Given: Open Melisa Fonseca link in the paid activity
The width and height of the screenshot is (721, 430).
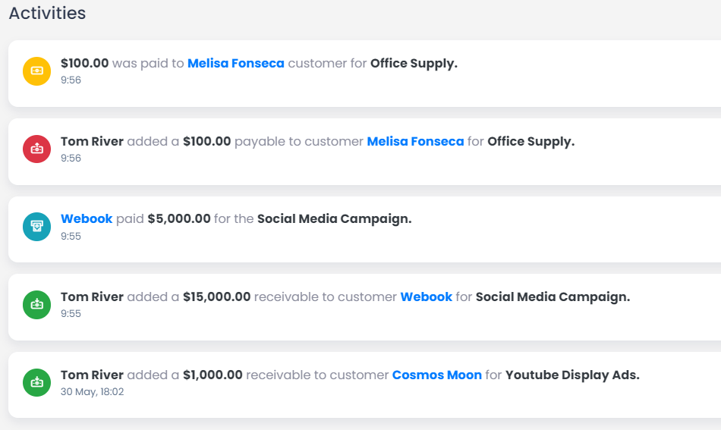Looking at the screenshot, I should pos(236,63).
